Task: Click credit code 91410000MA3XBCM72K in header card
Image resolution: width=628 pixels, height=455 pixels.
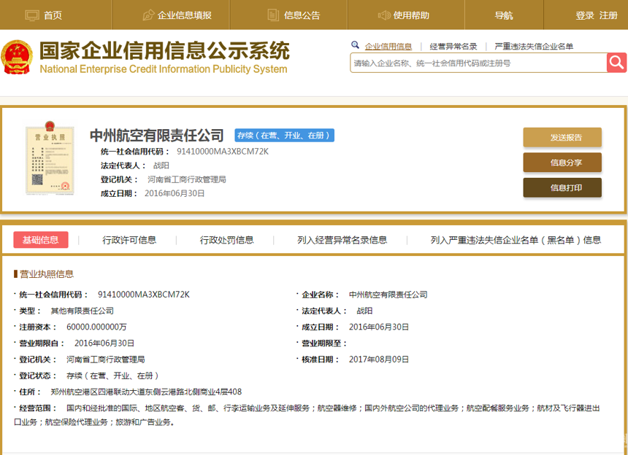Action: (x=223, y=152)
